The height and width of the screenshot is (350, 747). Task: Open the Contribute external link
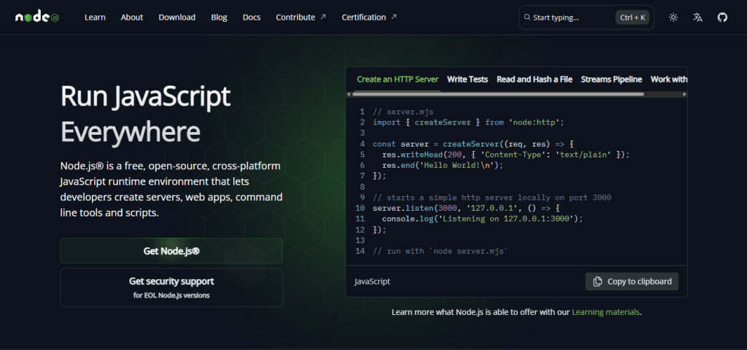301,17
